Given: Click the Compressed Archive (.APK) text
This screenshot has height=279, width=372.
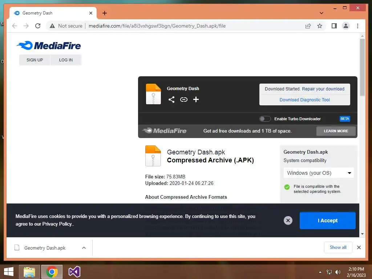Looking at the screenshot, I should pos(210,160).
